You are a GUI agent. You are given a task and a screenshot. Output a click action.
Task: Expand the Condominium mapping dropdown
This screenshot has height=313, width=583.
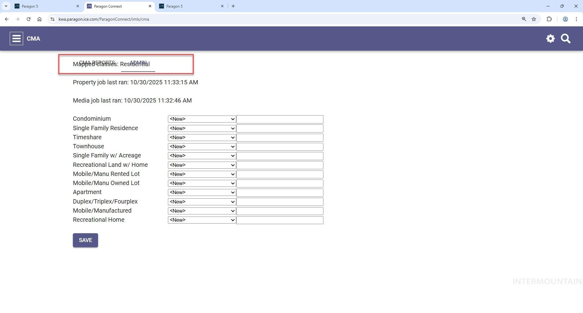[x=202, y=119]
